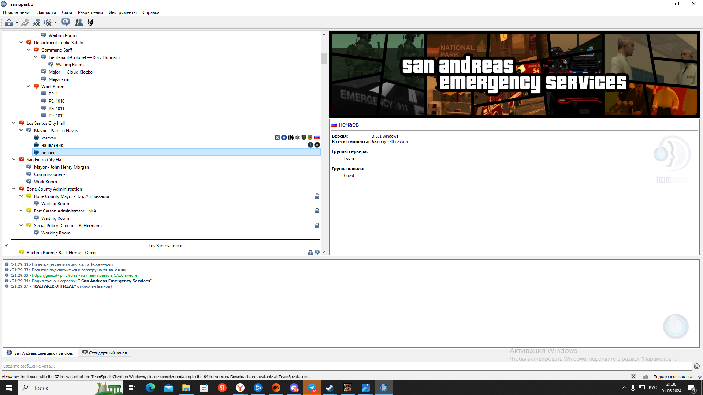
Task: Collapse Bone County Administration tree node
Action: point(14,189)
